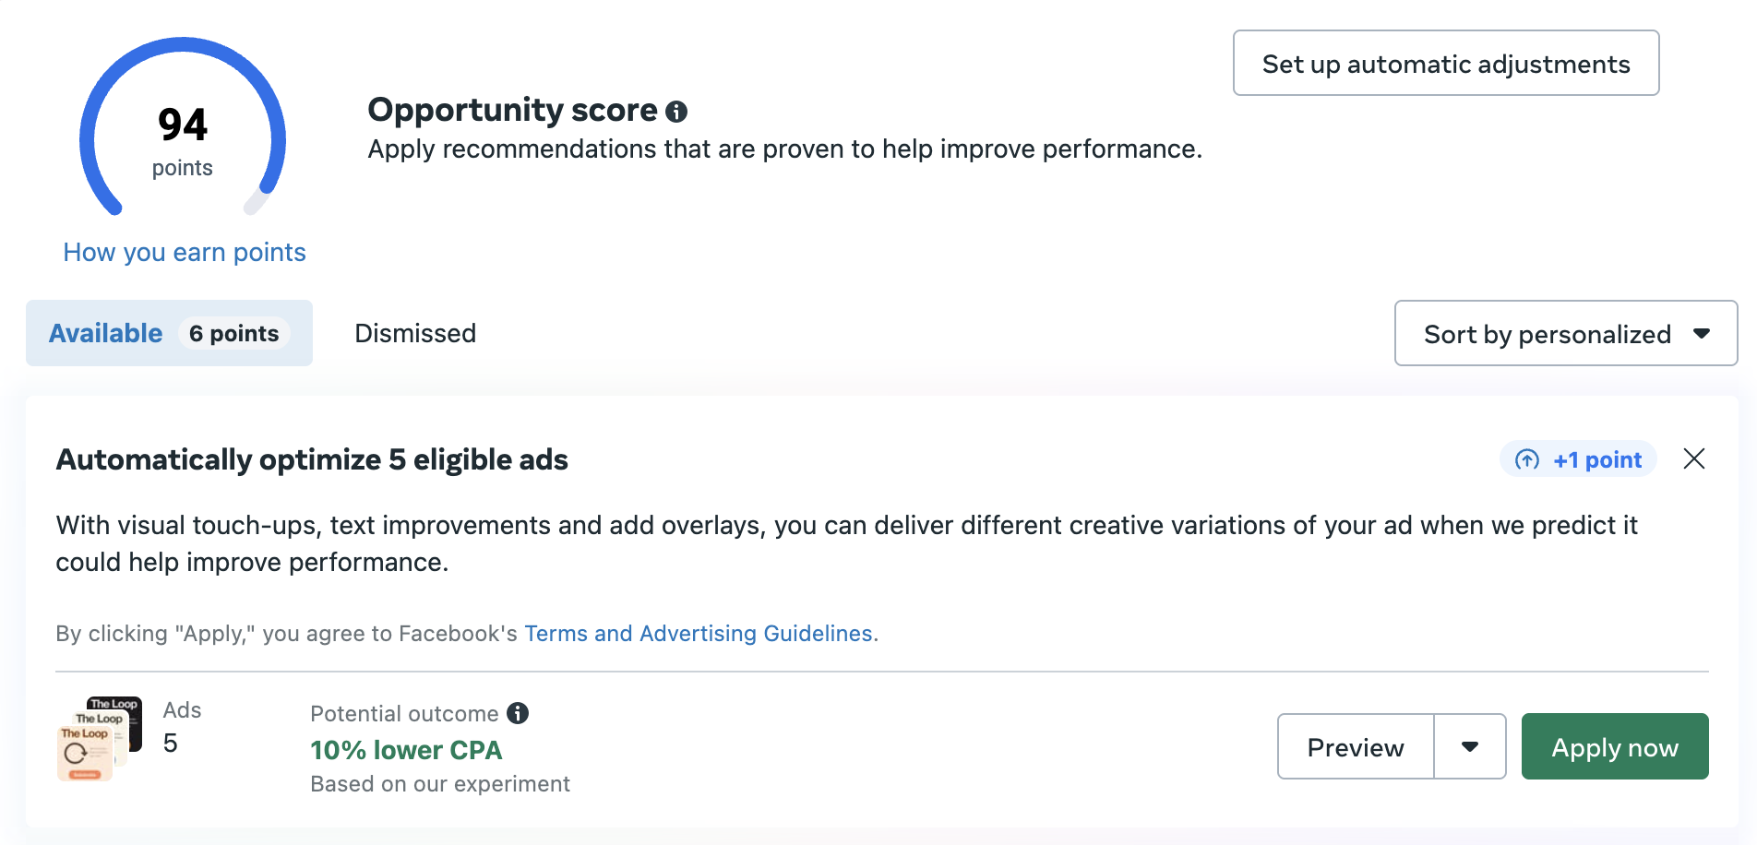Switch to the Dismissed tab
Viewport: 1757px width, 845px height.
point(415,333)
